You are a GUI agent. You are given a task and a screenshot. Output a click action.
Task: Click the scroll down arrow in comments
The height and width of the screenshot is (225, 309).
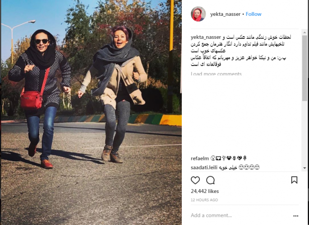pos(304,168)
